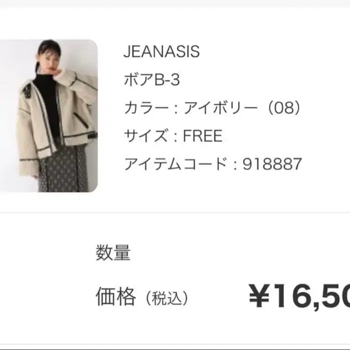Click the JEANASIS brand name
The image size is (350, 350).
(161, 52)
